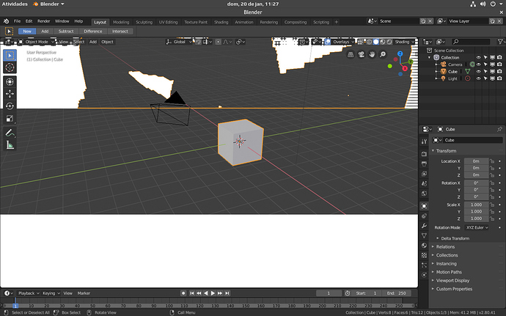
Task: Open the viewport Add menu
Action: (x=93, y=42)
